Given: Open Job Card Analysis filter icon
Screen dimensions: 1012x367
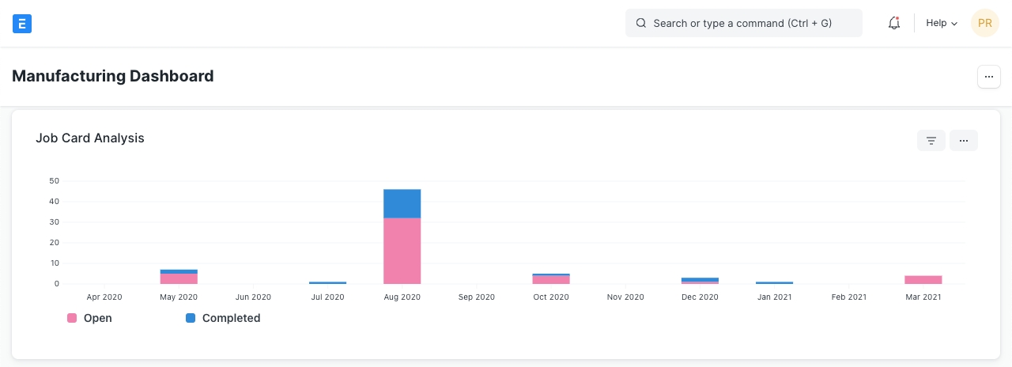Looking at the screenshot, I should click(931, 141).
